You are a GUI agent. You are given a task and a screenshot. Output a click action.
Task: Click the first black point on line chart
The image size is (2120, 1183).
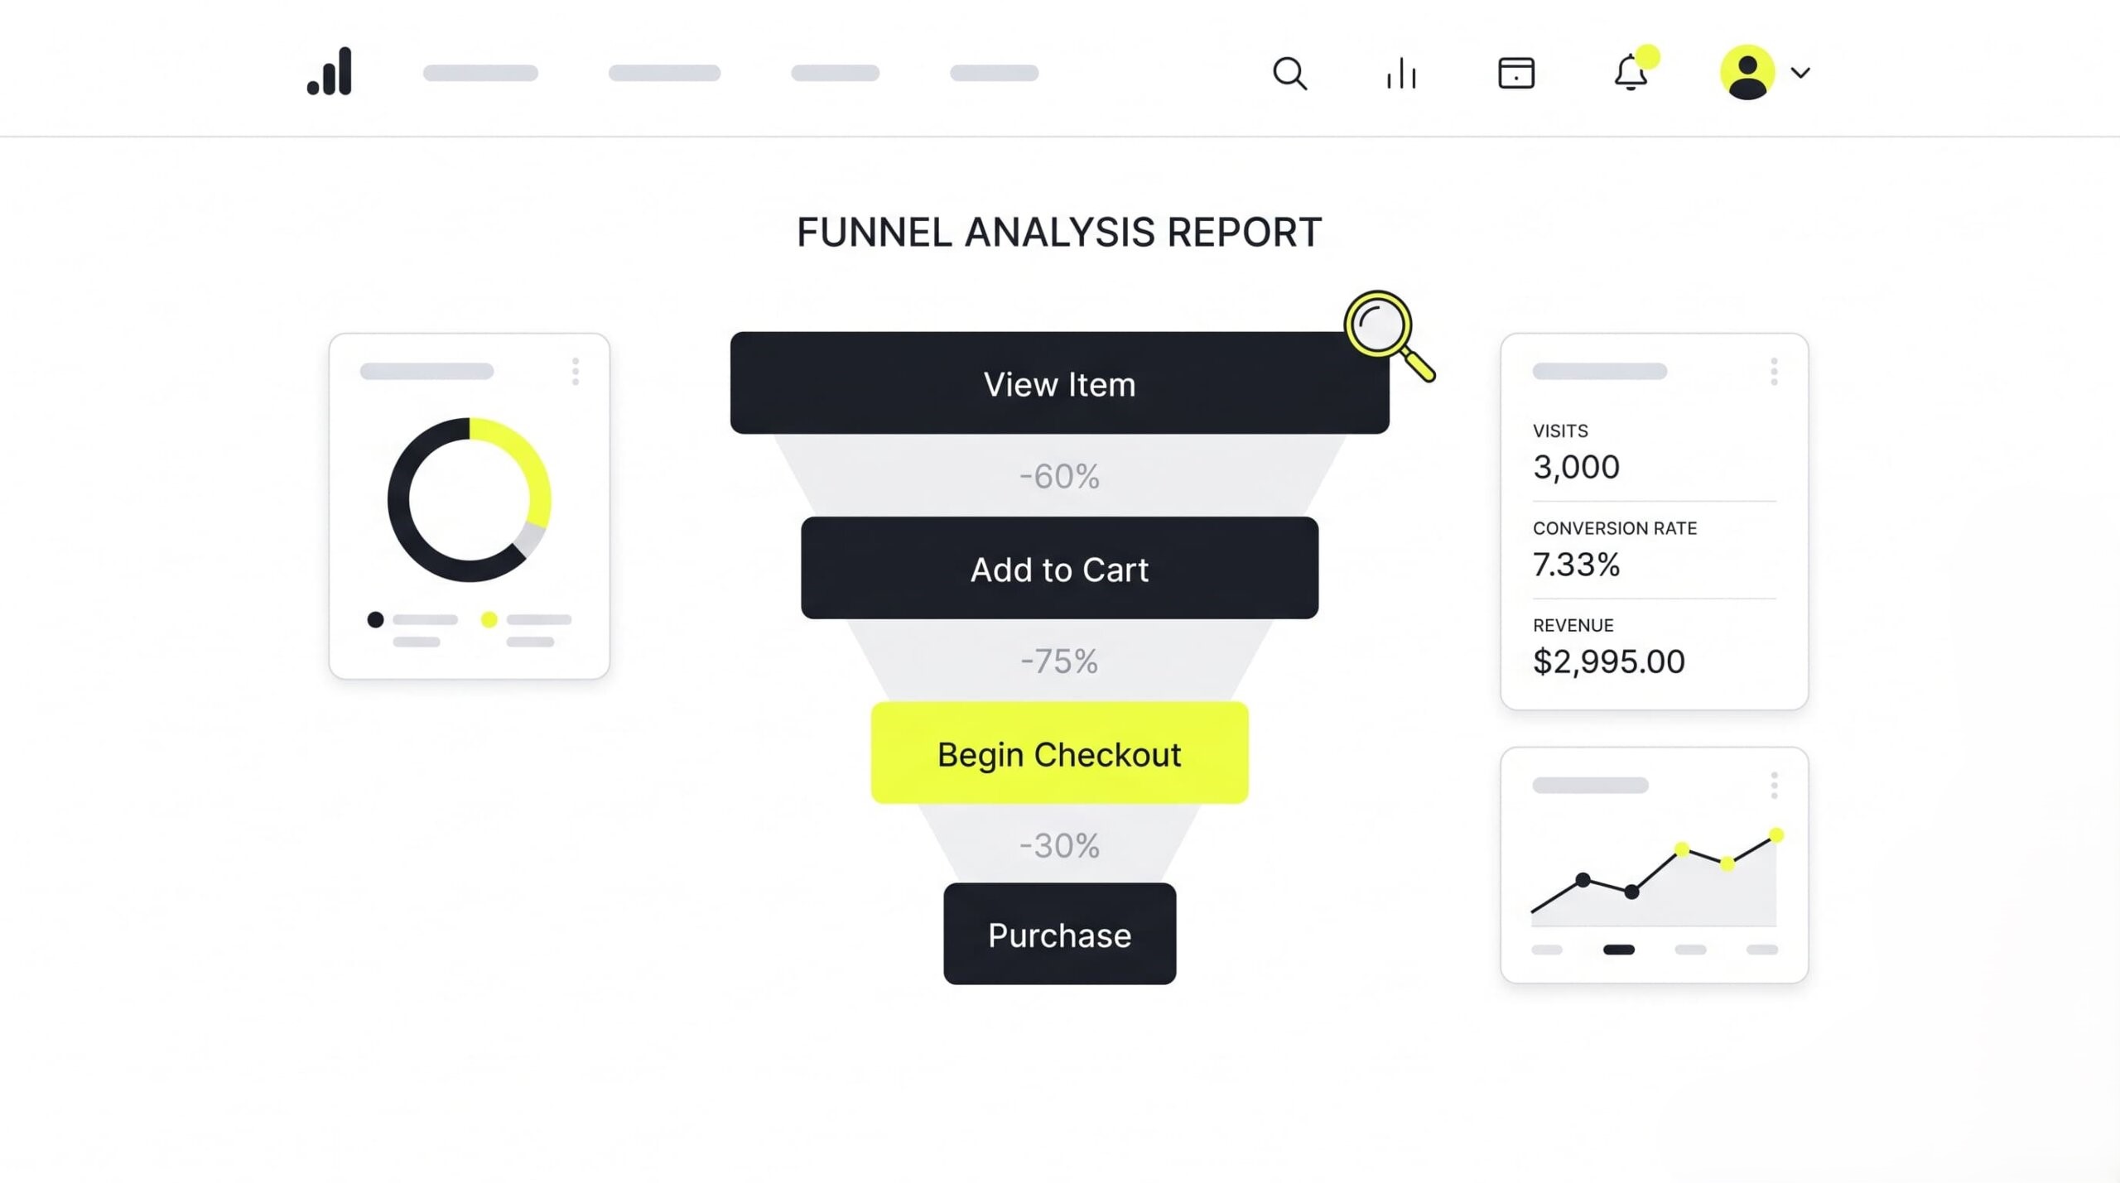(1583, 880)
